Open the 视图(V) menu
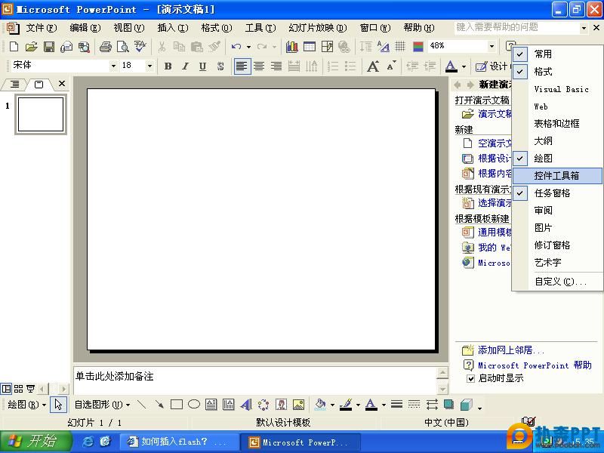 point(129,28)
